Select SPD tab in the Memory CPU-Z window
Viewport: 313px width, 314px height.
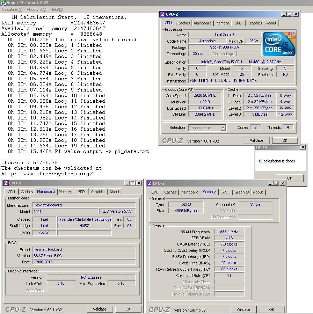coord(225,192)
